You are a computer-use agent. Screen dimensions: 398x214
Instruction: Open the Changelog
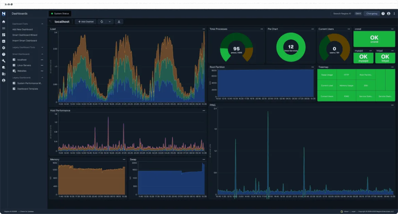tap(371, 14)
